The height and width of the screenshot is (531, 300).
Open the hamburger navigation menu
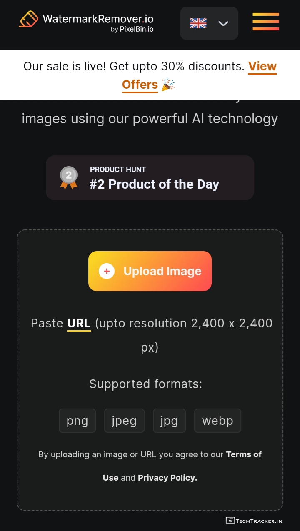coord(266,22)
